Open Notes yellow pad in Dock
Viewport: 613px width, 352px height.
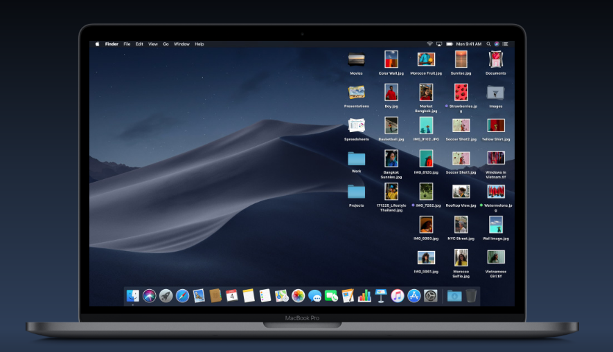[248, 296]
